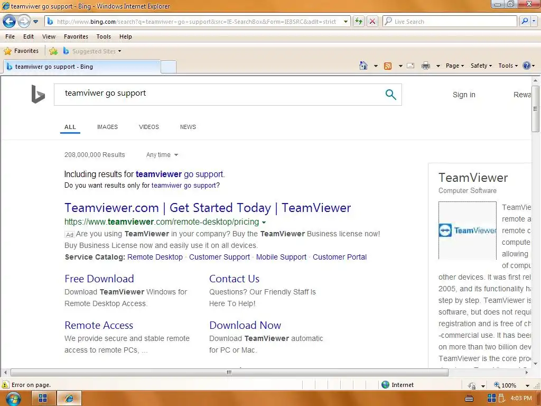Viewport: 541px width, 406px height.
Task: Click the Add to Favorites Bar icon
Action: coord(53,51)
